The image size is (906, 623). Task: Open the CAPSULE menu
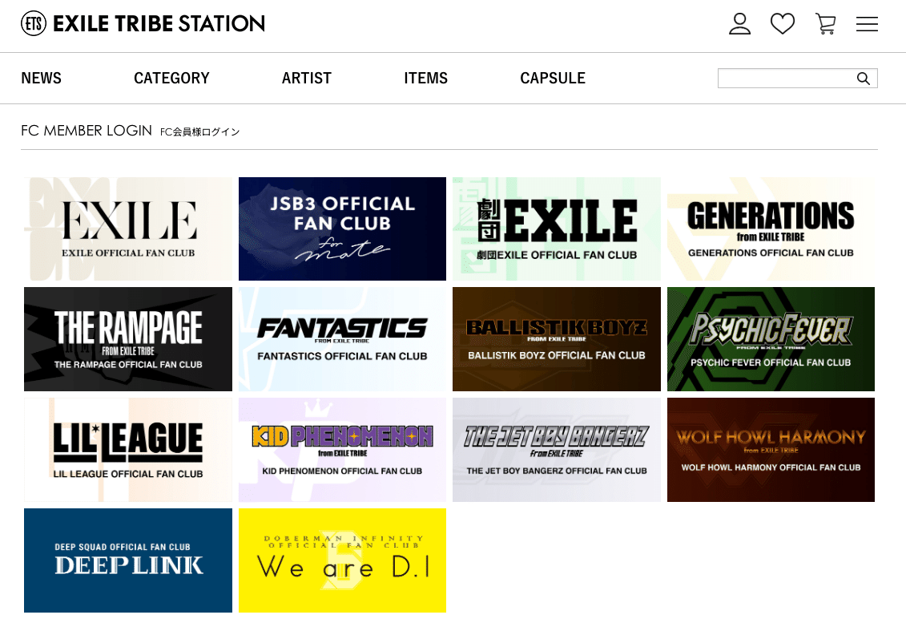[x=553, y=78]
